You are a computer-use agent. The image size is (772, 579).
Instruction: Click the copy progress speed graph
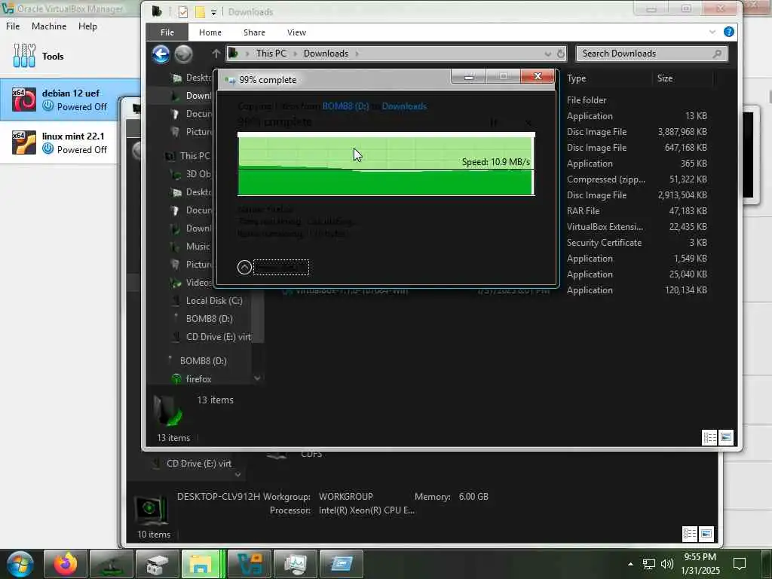pos(386,164)
